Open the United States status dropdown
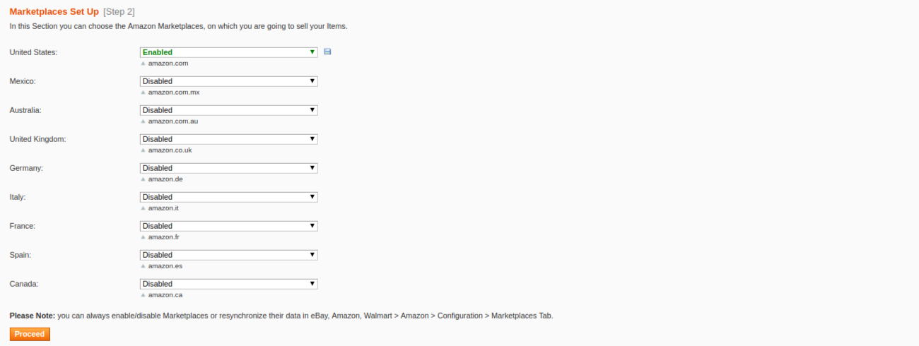This screenshot has height=346, width=919. click(229, 52)
